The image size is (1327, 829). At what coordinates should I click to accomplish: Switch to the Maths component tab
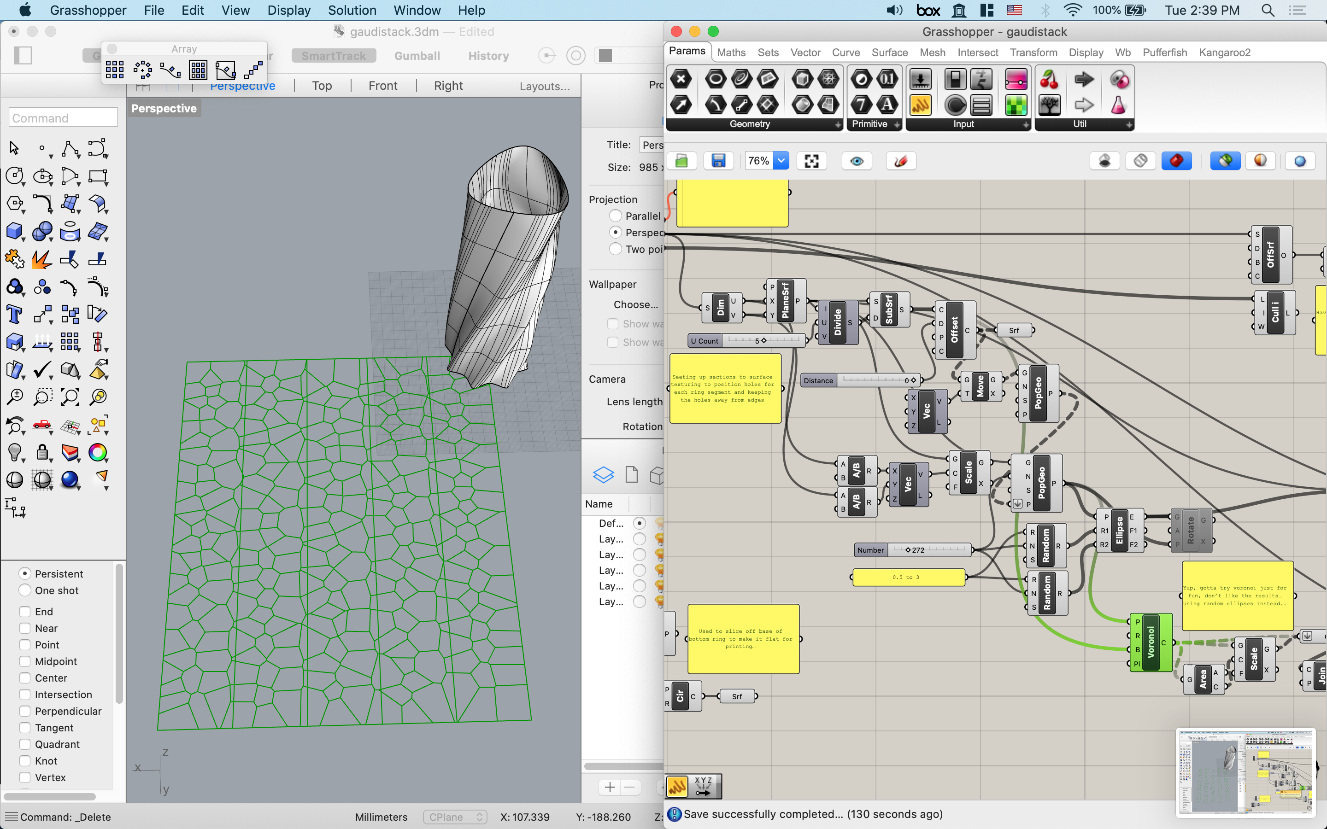pyautogui.click(x=731, y=53)
